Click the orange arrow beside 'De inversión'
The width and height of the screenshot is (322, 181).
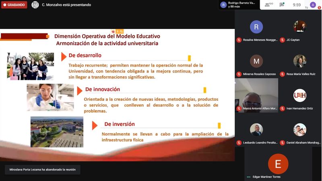pos(95,125)
